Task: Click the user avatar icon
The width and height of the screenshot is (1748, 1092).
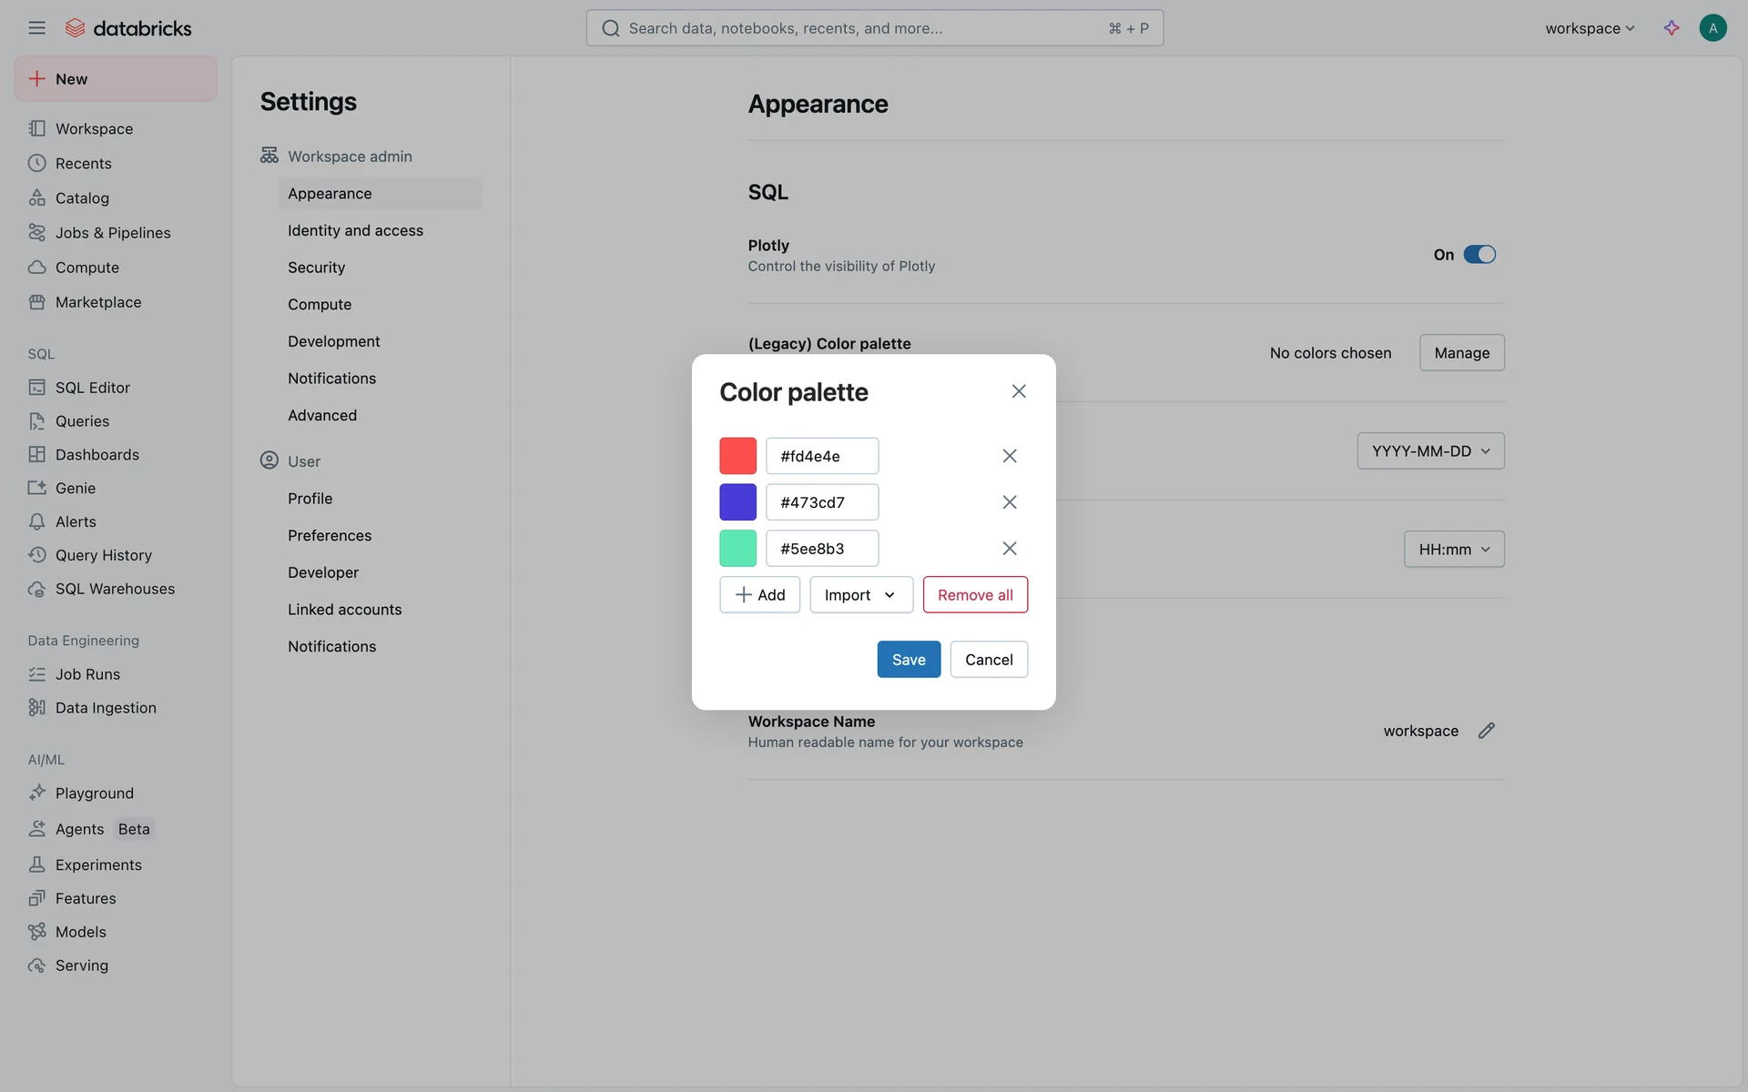Action: point(1712,28)
